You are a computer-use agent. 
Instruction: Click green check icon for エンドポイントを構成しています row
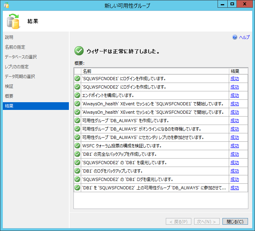tap(77, 95)
